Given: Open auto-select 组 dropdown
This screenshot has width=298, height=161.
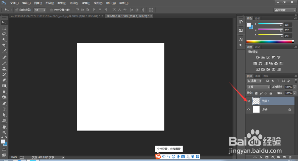Looking at the screenshot, I should tap(40, 10).
